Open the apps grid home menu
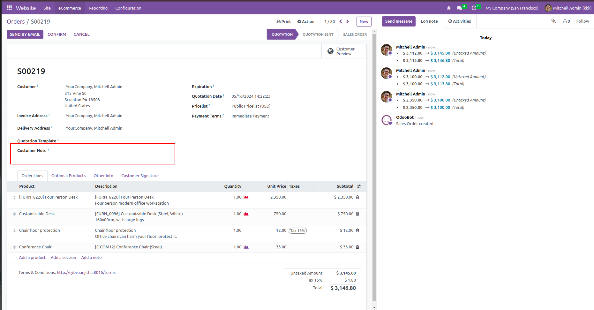 [x=9, y=8]
